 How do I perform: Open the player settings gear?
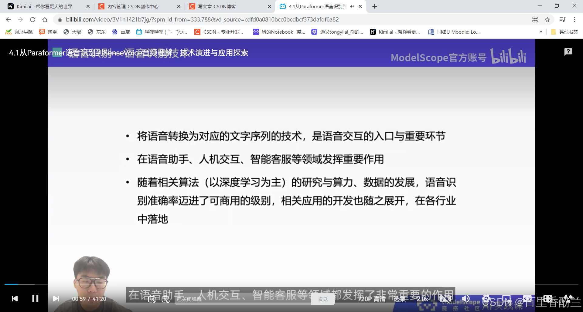(x=486, y=299)
